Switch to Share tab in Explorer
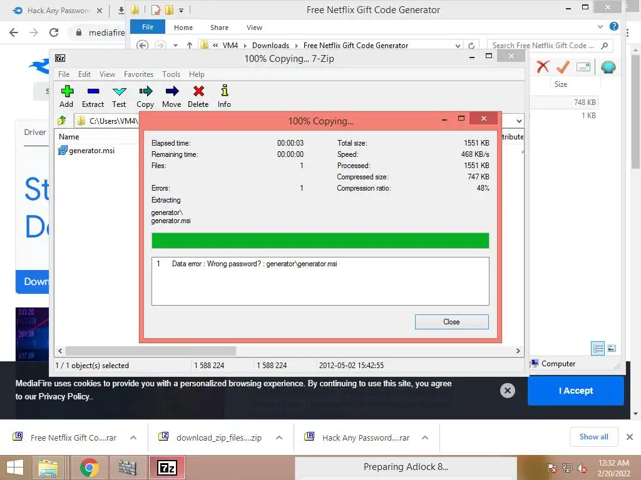 point(219,27)
